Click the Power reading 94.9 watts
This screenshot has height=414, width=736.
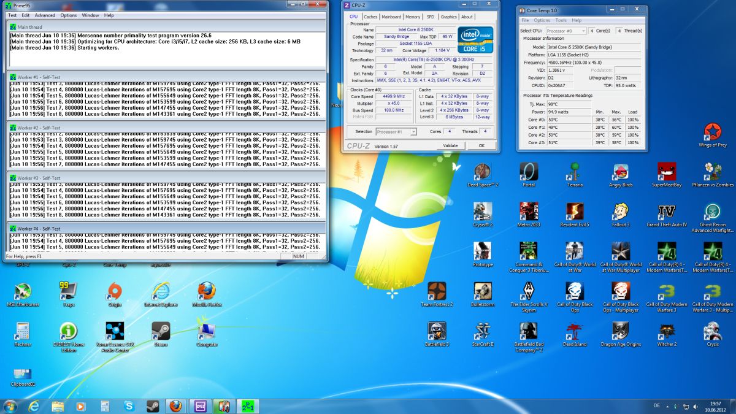pyautogui.click(x=570, y=112)
